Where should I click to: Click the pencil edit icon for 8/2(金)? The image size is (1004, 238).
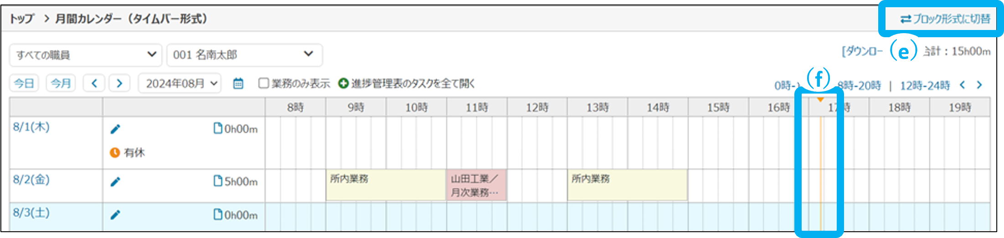tap(115, 182)
